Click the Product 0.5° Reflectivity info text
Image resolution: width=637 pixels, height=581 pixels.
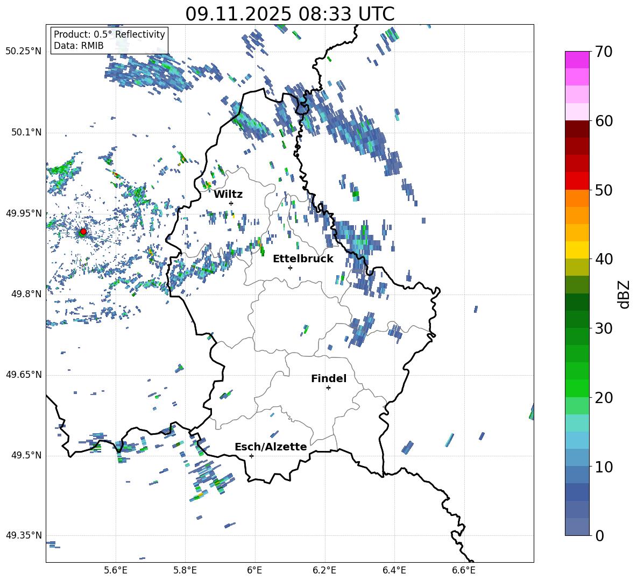coord(109,34)
